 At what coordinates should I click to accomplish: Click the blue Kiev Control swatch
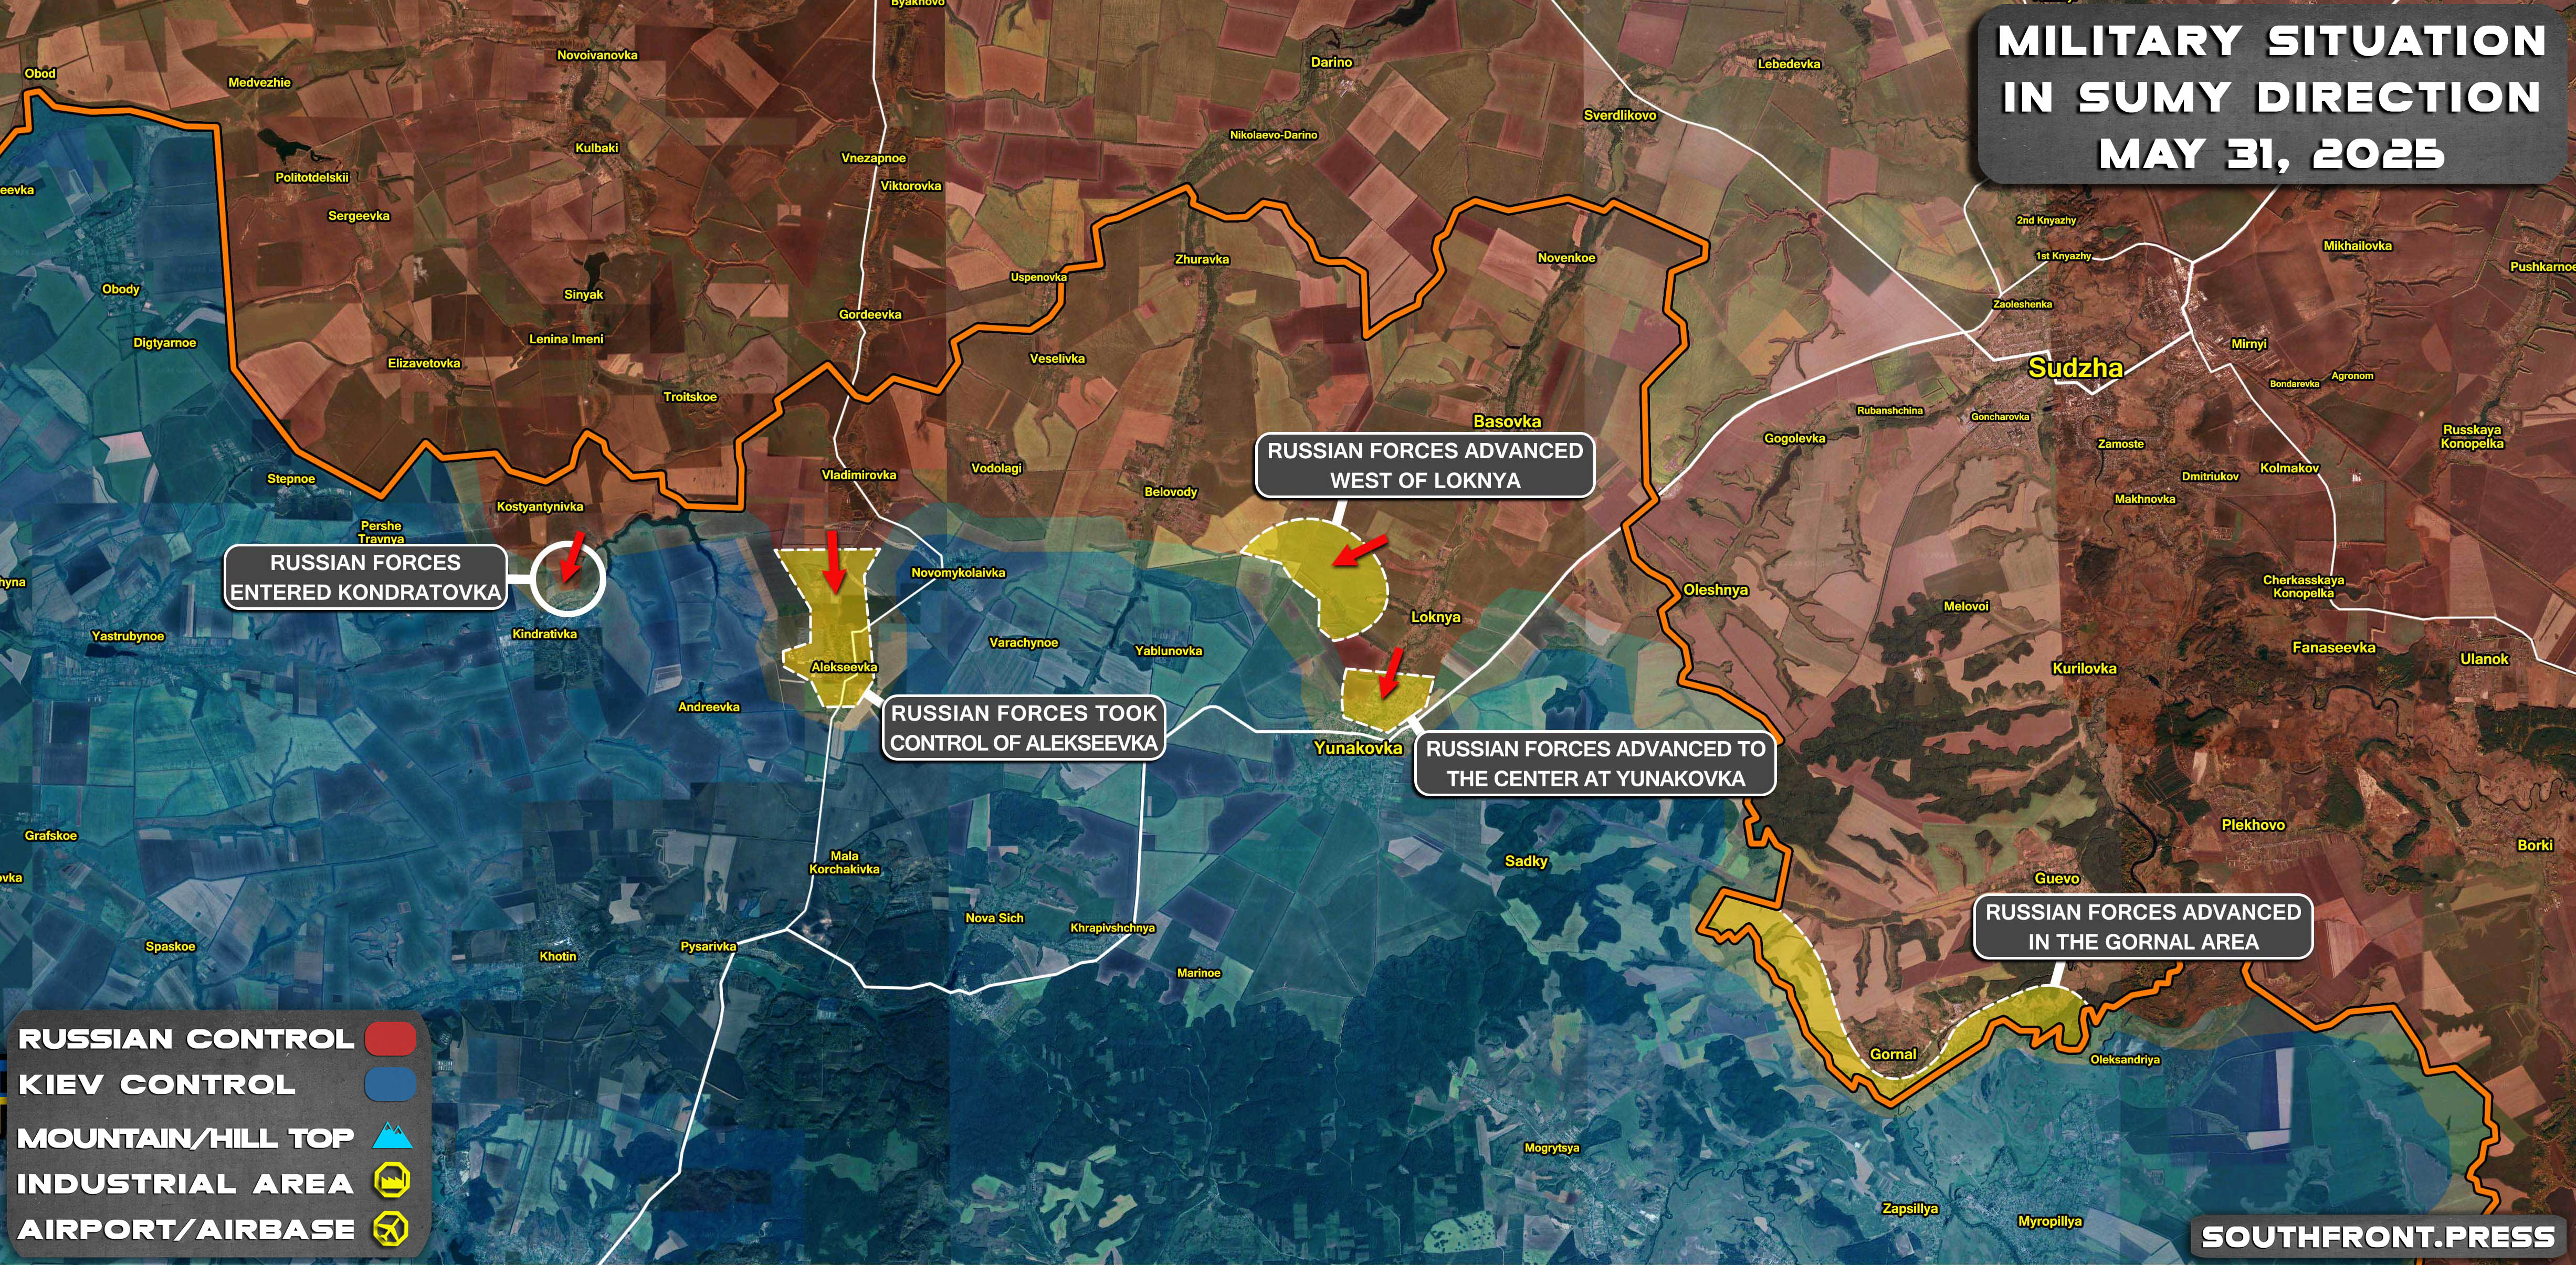pos(390,1084)
